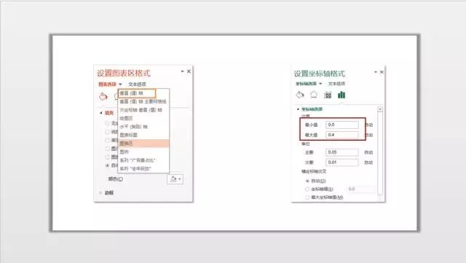Choose 水平(类别)轴 from the element list
This screenshot has height=263, width=466.
(143, 127)
